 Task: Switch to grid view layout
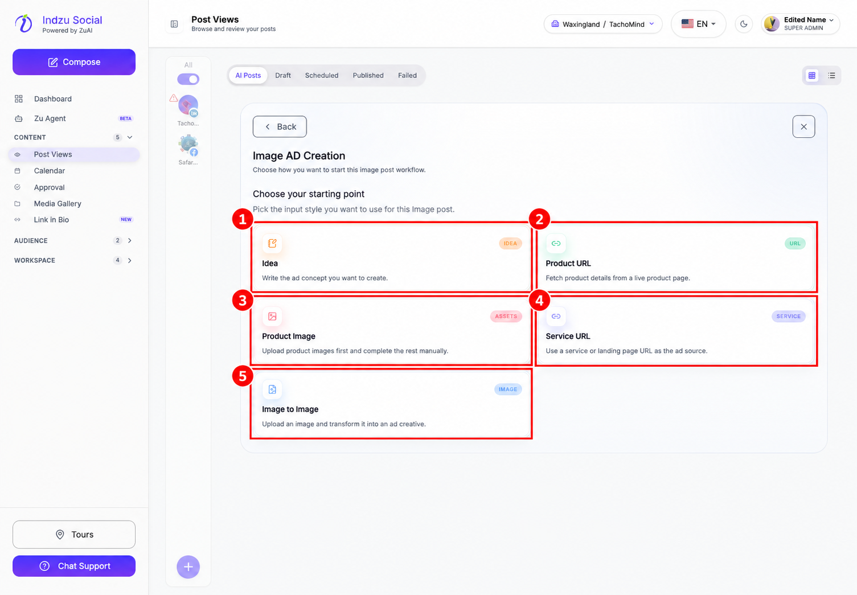812,75
